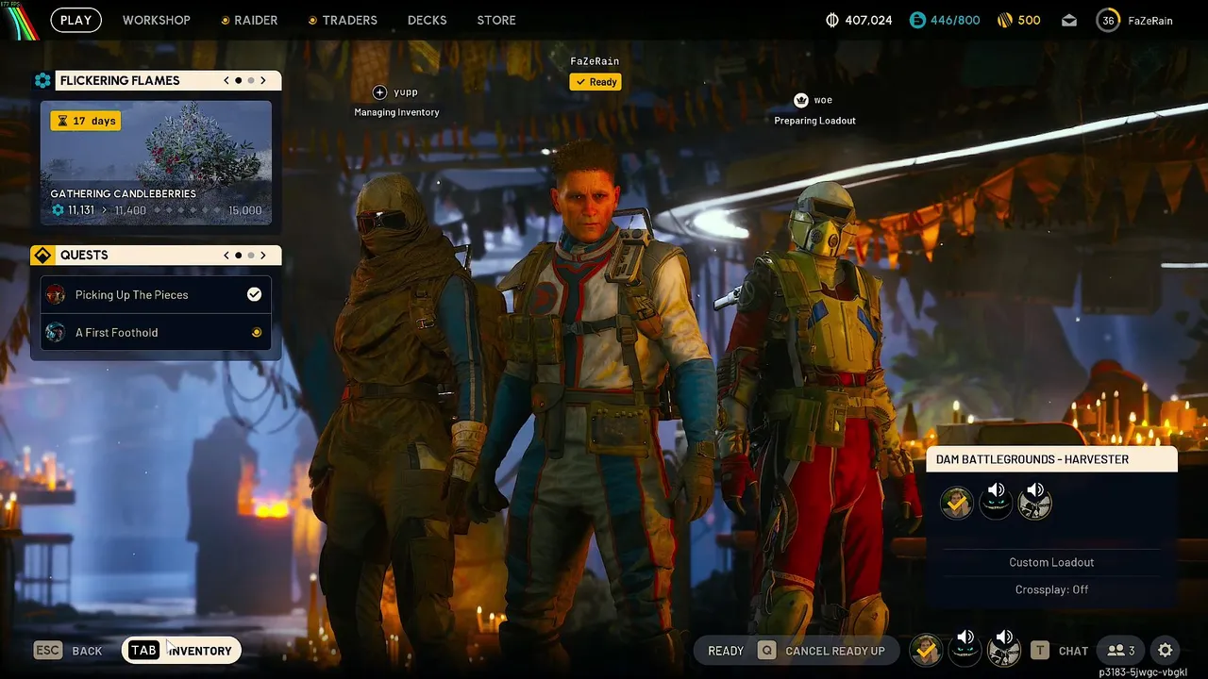Open the STORE tab
Viewport: 1208px width, 679px height.
(x=496, y=20)
